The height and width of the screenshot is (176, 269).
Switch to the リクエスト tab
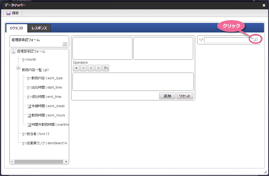[17, 28]
